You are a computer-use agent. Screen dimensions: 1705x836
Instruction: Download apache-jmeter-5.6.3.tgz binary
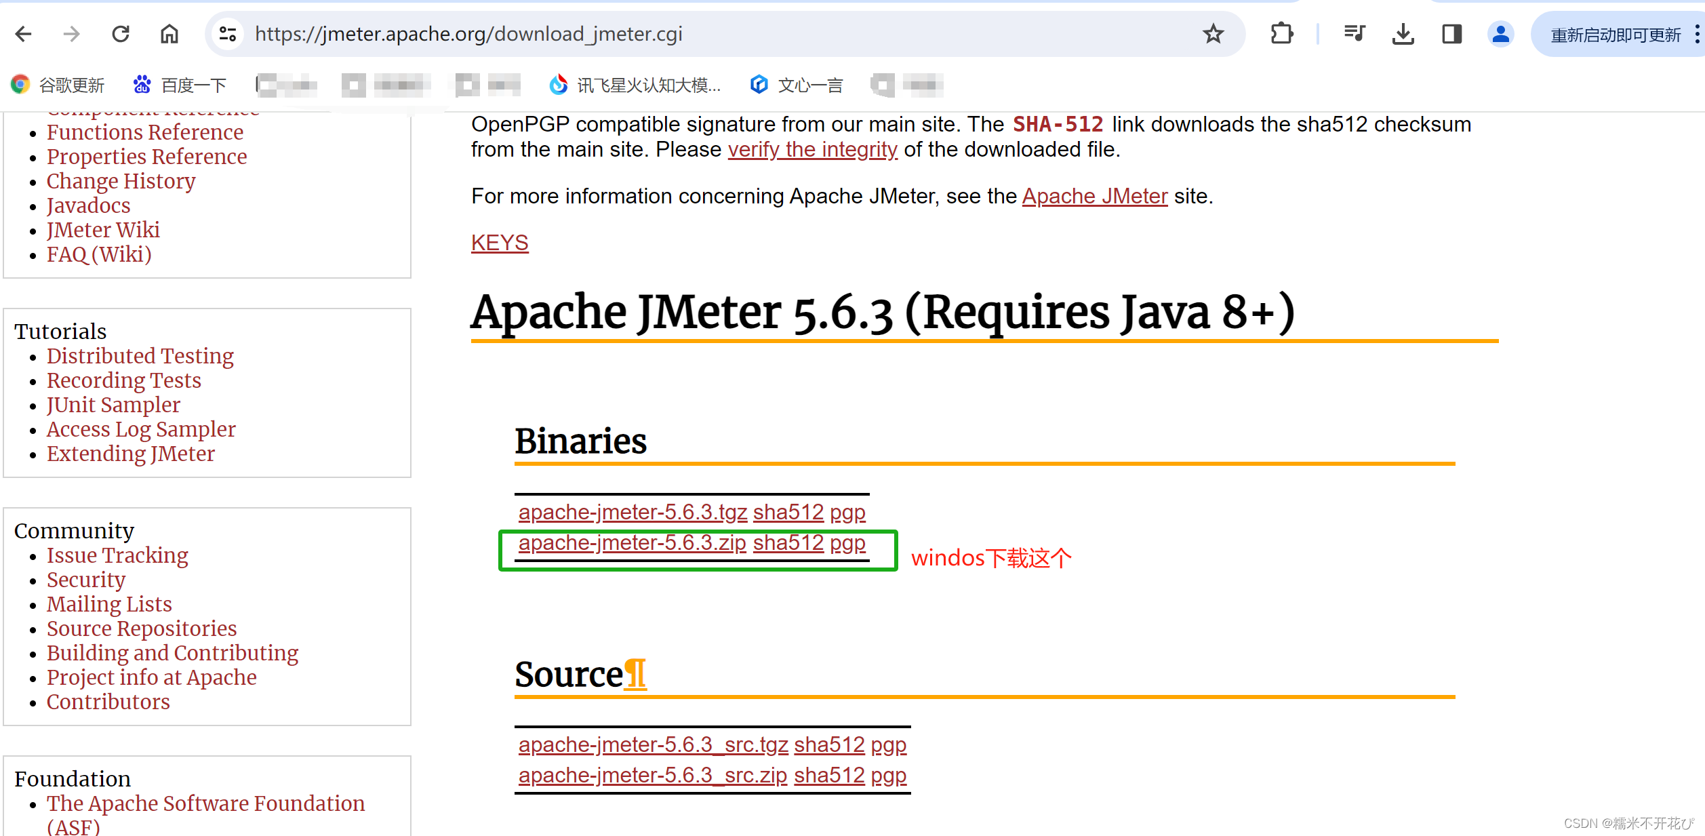pos(633,513)
